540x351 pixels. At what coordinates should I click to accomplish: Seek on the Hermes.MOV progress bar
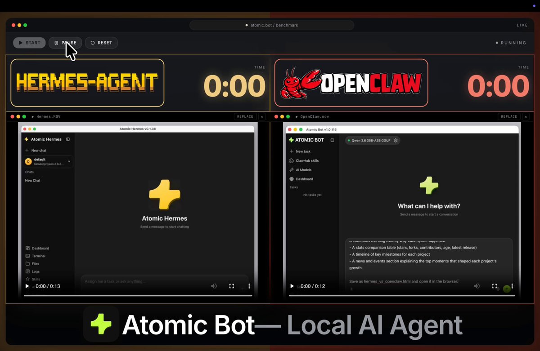tap(138, 295)
